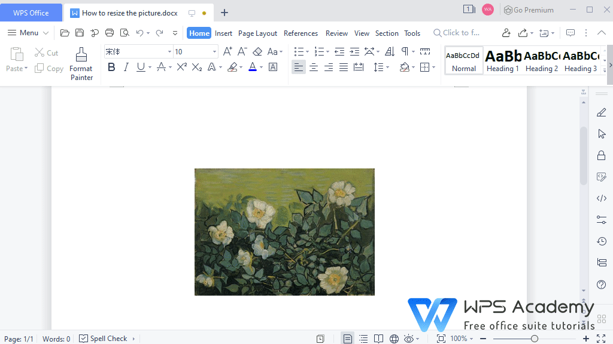Screen dimensions: 613x344
Task: Decrease the paragraph indent
Action: [x=339, y=51]
